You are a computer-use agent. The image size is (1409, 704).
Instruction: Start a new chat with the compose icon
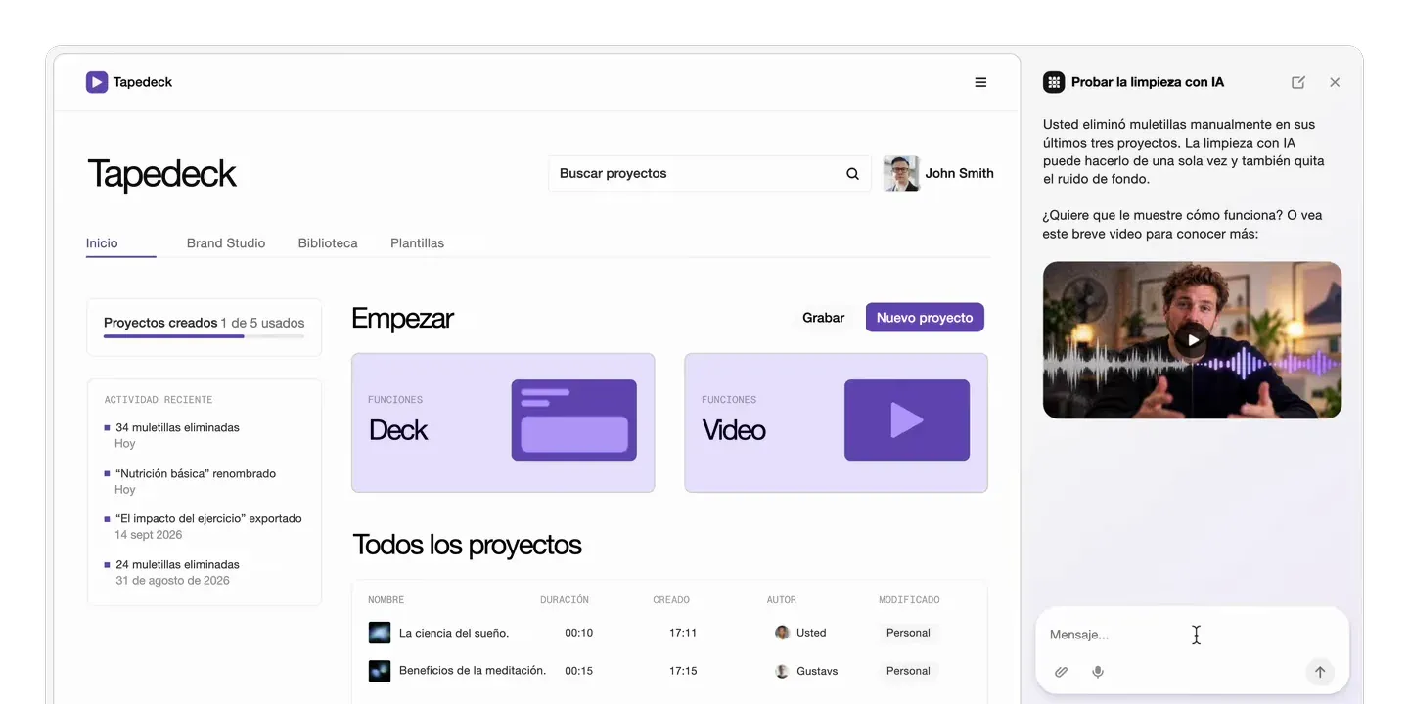tap(1298, 82)
